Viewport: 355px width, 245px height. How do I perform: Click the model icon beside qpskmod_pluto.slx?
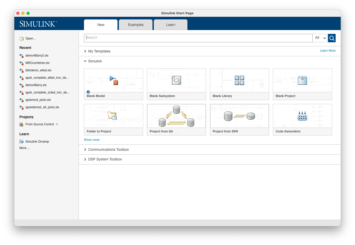[21, 100]
